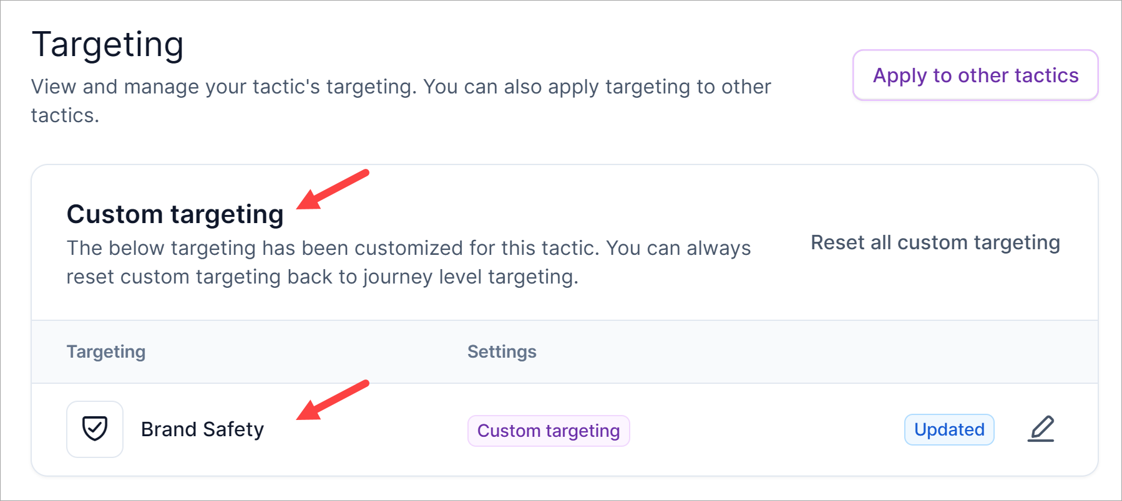1122x501 pixels.
Task: Click the red arrow beside Custom targeting heading
Action: coord(332,189)
